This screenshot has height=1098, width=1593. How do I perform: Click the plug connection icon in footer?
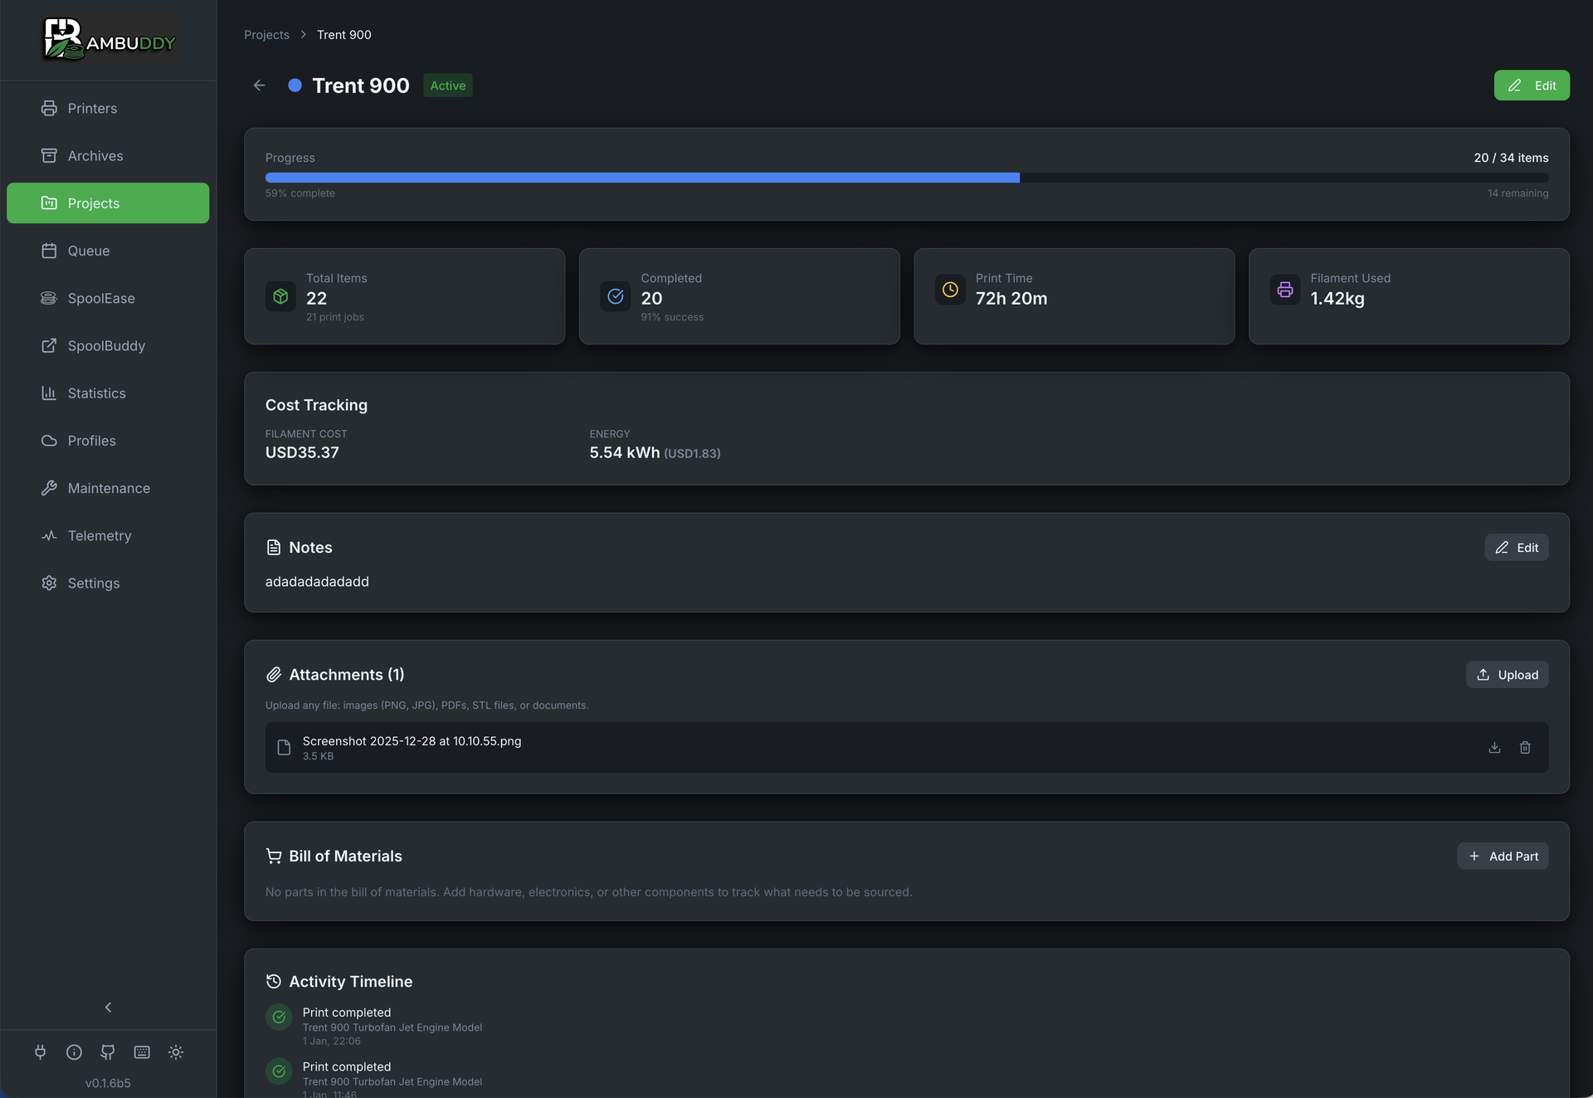click(x=40, y=1052)
